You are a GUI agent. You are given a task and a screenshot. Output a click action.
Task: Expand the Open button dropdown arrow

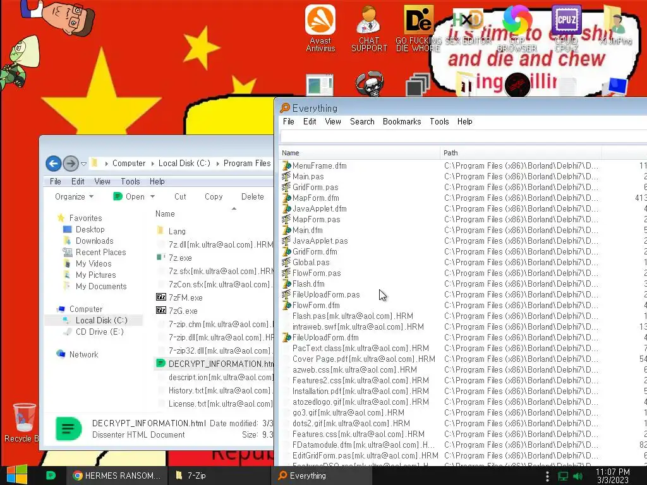click(152, 197)
